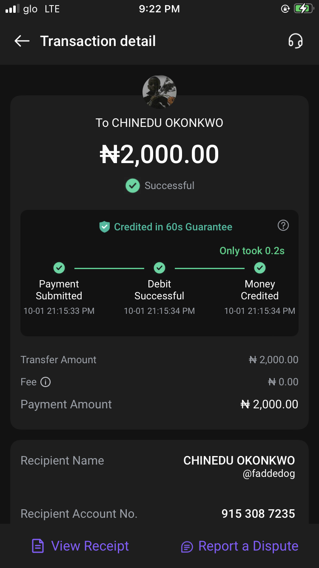Tap the Credited in 60s Guarantee label

pyautogui.click(x=173, y=227)
